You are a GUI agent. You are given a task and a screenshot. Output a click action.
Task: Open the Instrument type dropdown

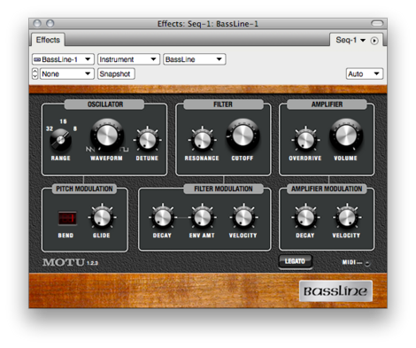pyautogui.click(x=128, y=59)
